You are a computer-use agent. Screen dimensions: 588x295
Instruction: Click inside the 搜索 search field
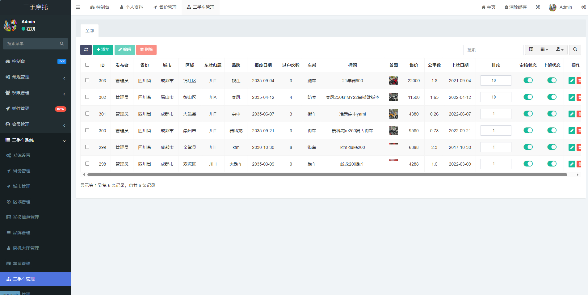[493, 50]
